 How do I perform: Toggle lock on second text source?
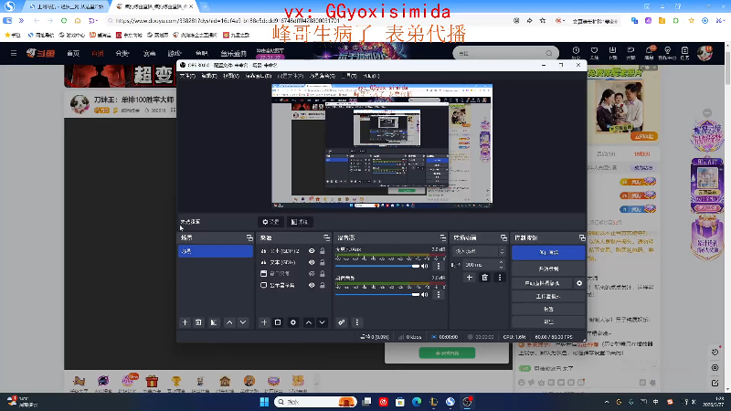(x=323, y=262)
